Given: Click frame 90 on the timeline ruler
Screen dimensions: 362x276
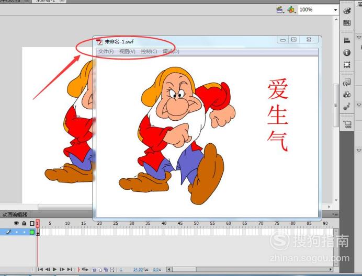Looking at the screenshot, I should tap(325, 223).
